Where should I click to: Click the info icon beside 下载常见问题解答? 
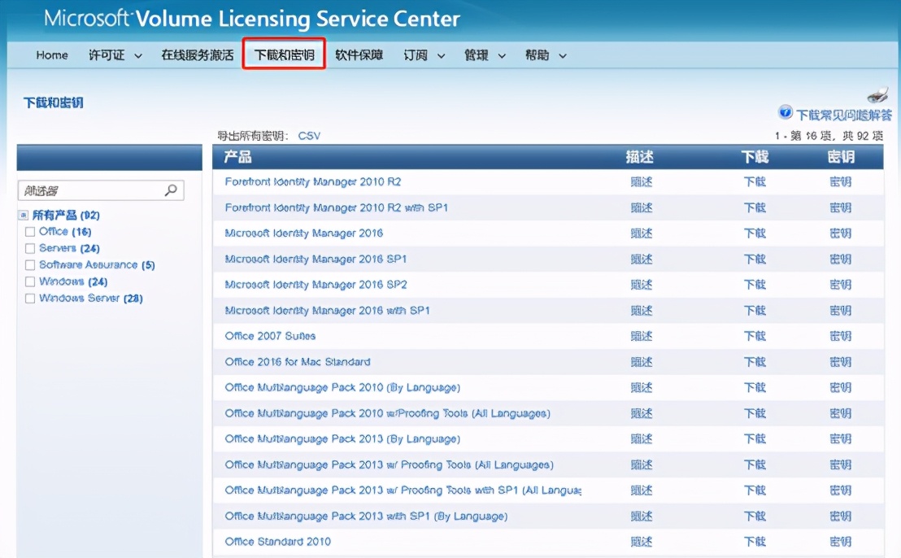point(784,112)
